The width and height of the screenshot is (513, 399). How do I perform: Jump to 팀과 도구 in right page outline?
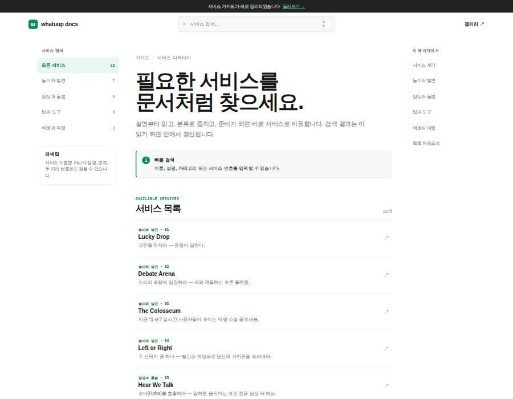click(x=422, y=112)
